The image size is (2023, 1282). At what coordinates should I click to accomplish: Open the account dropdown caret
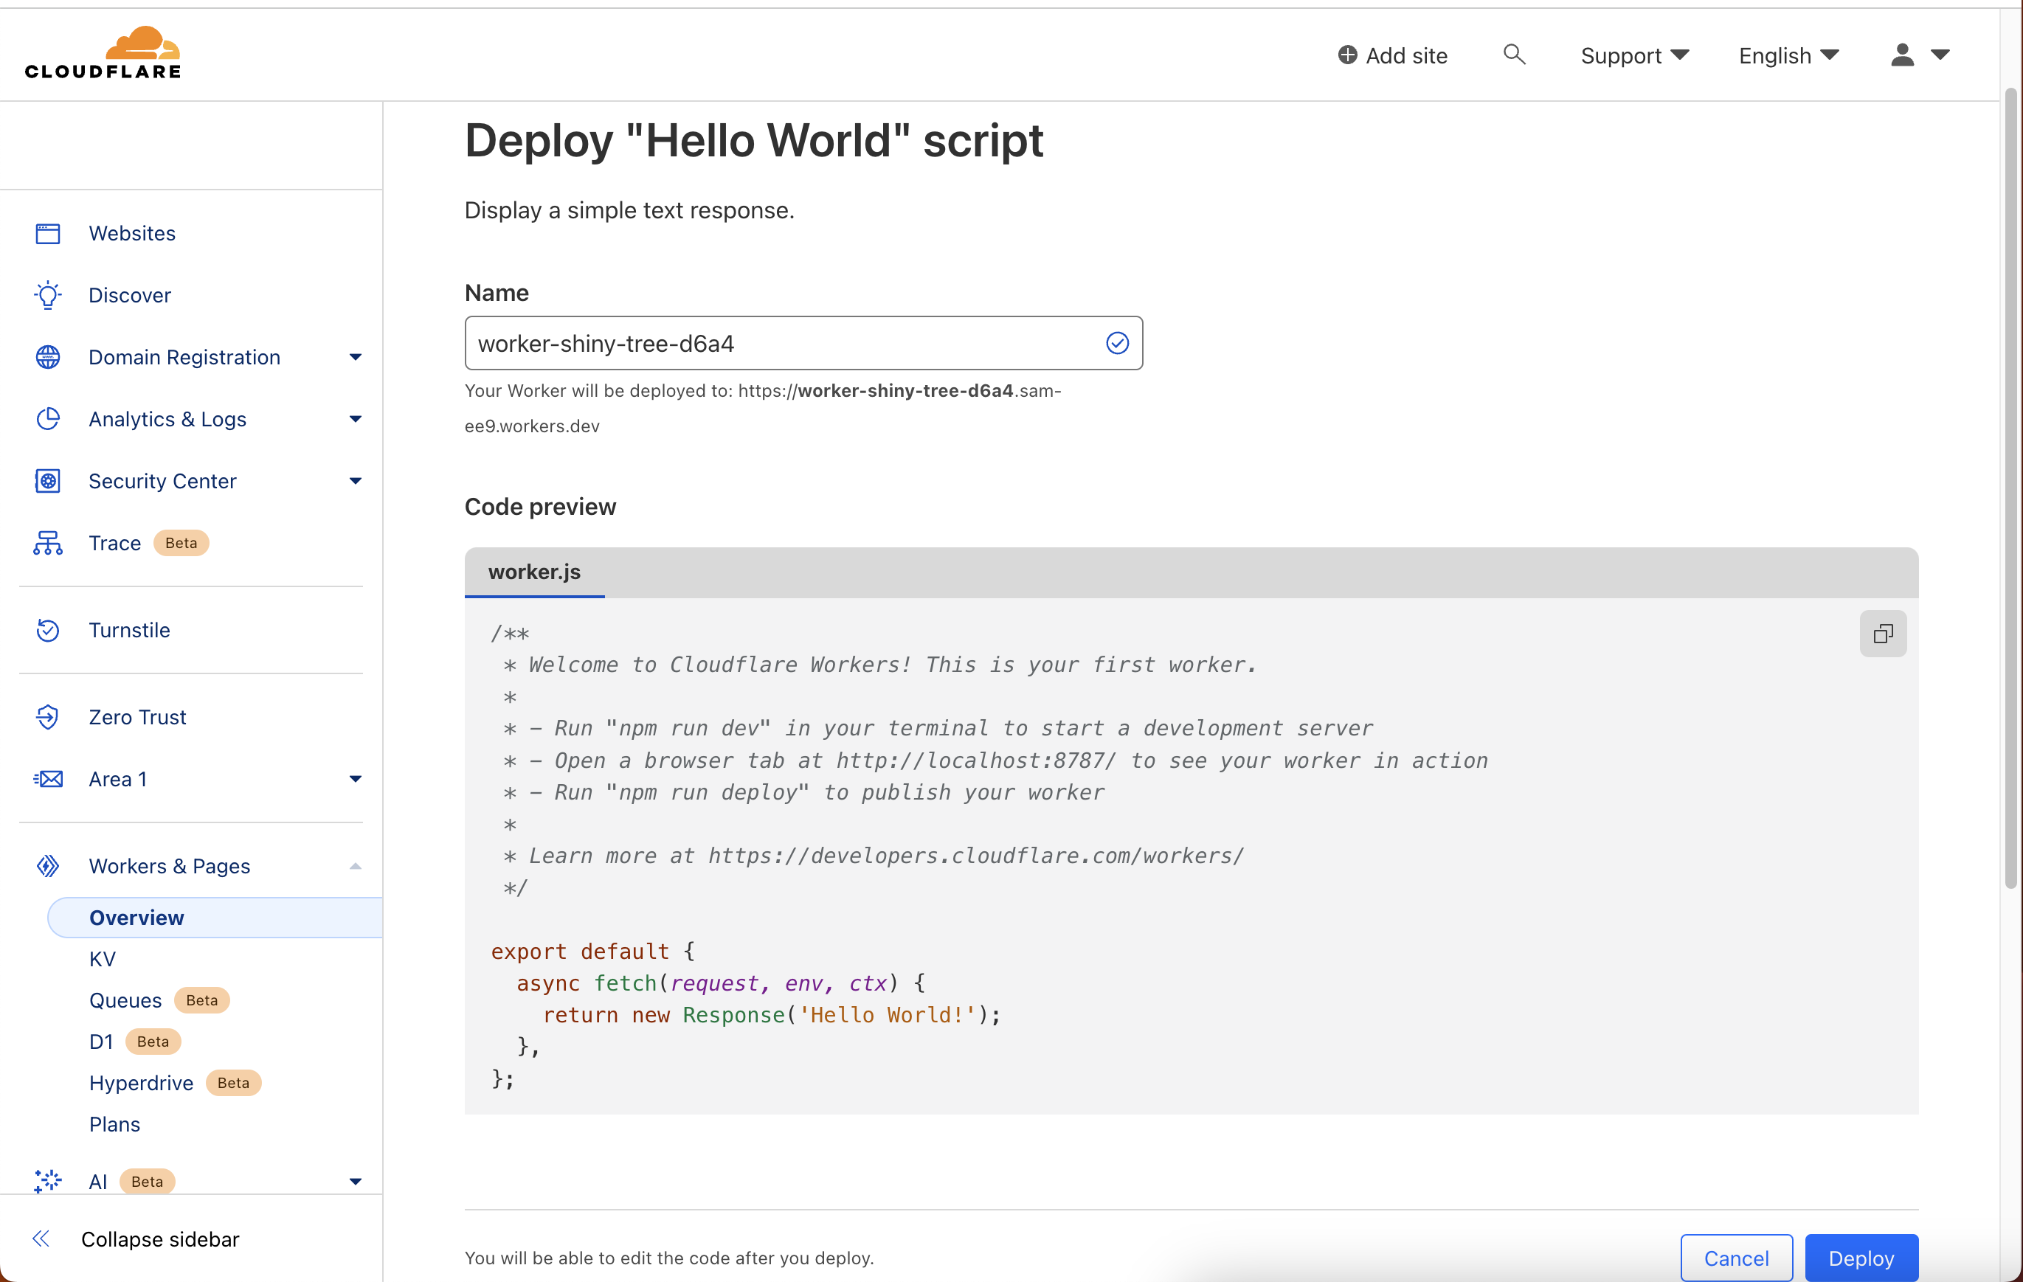pos(1940,55)
